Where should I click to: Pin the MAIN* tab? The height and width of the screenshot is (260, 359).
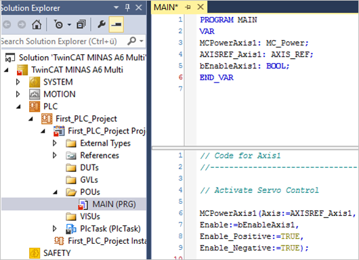click(188, 7)
